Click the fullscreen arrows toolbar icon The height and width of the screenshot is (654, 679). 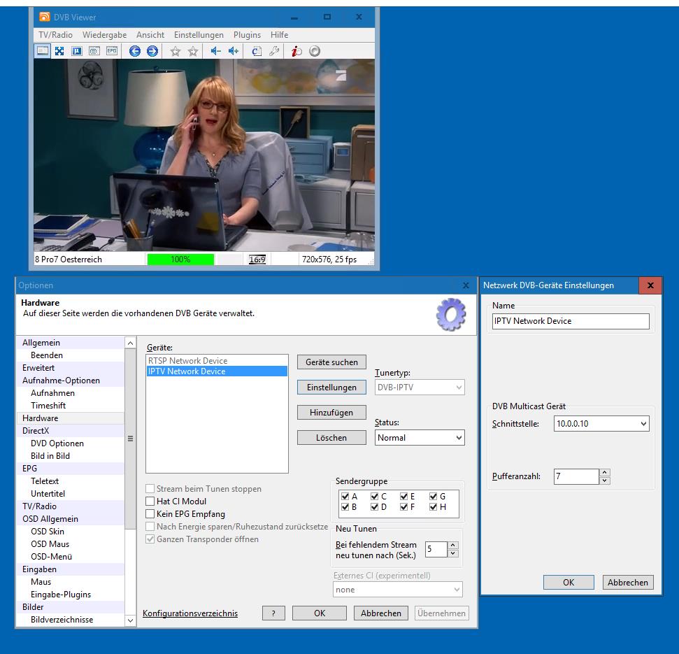click(x=59, y=51)
